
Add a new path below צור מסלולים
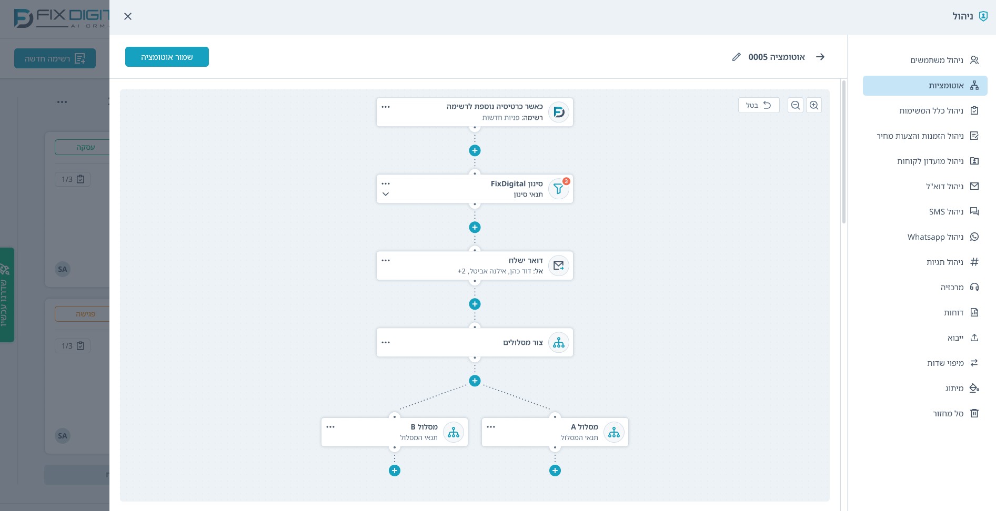(x=475, y=381)
